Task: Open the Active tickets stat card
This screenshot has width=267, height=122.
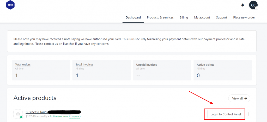Action: click(x=222, y=70)
